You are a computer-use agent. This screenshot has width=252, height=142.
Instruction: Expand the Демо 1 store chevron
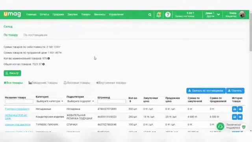point(219,15)
